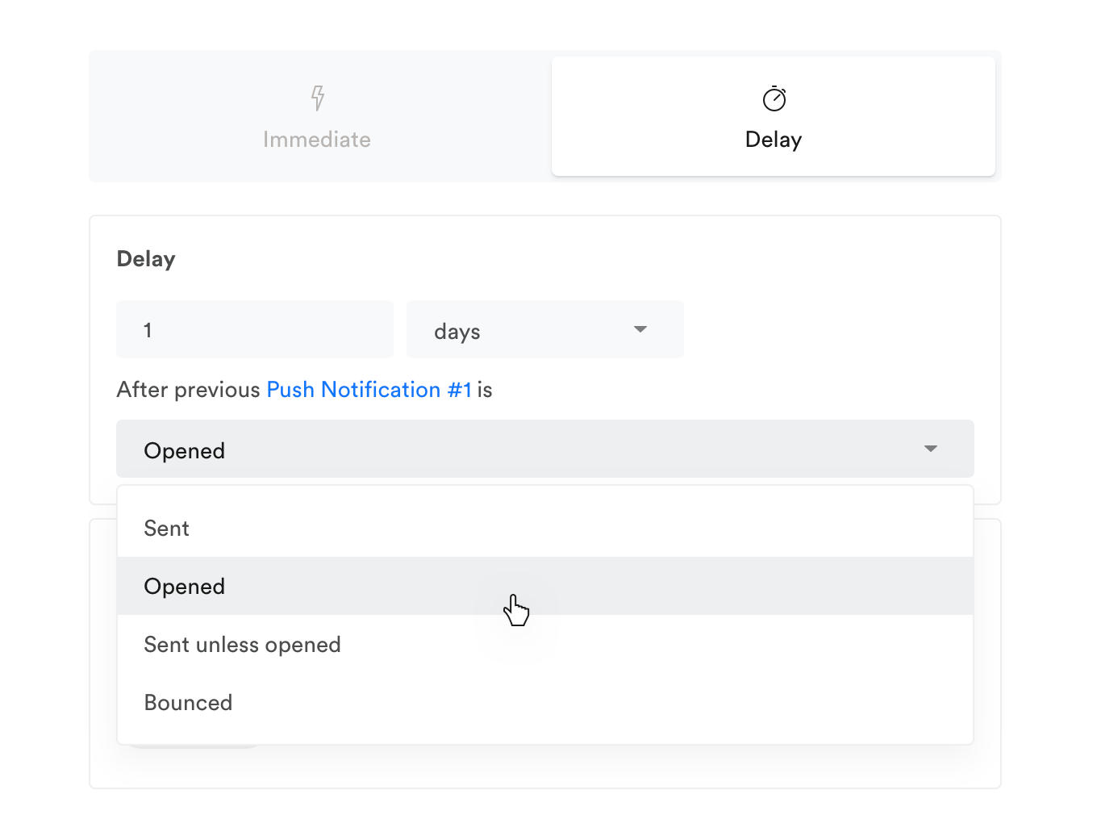Click the caret on the Opened dropdown
Screen dimensions: 1097x836
[930, 449]
